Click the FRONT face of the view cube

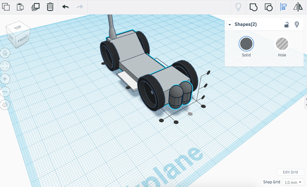point(23,39)
